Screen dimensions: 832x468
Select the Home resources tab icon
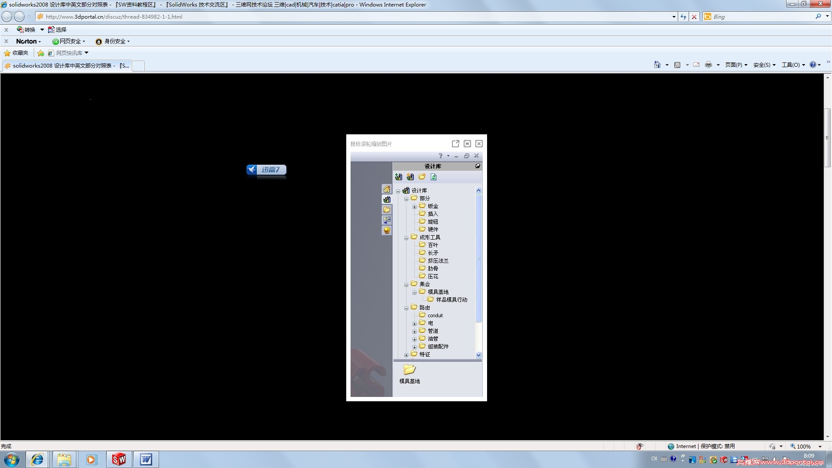[x=387, y=189]
